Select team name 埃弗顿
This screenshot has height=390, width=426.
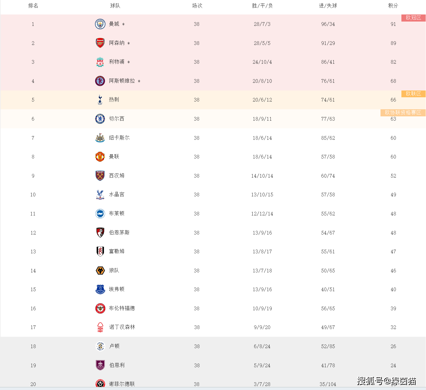[x=117, y=289]
